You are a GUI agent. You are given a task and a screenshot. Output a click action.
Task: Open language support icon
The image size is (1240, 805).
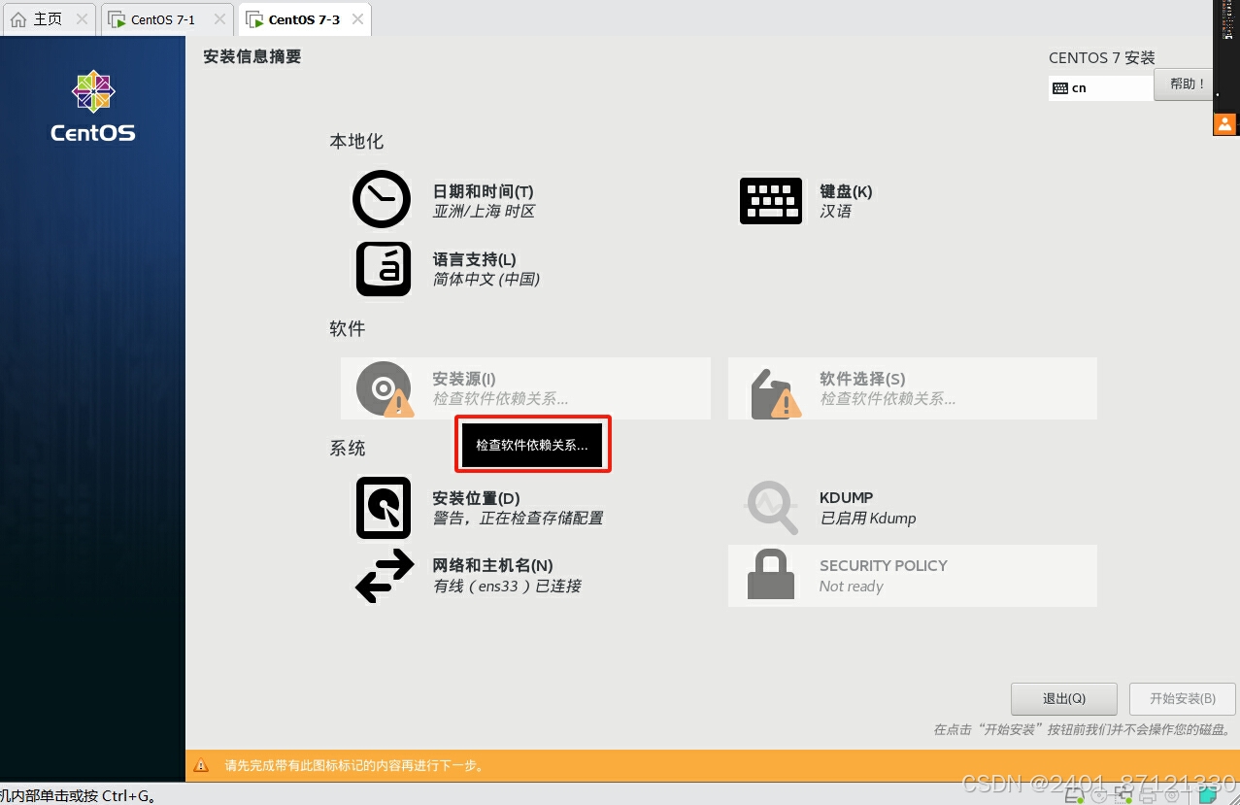pos(384,268)
